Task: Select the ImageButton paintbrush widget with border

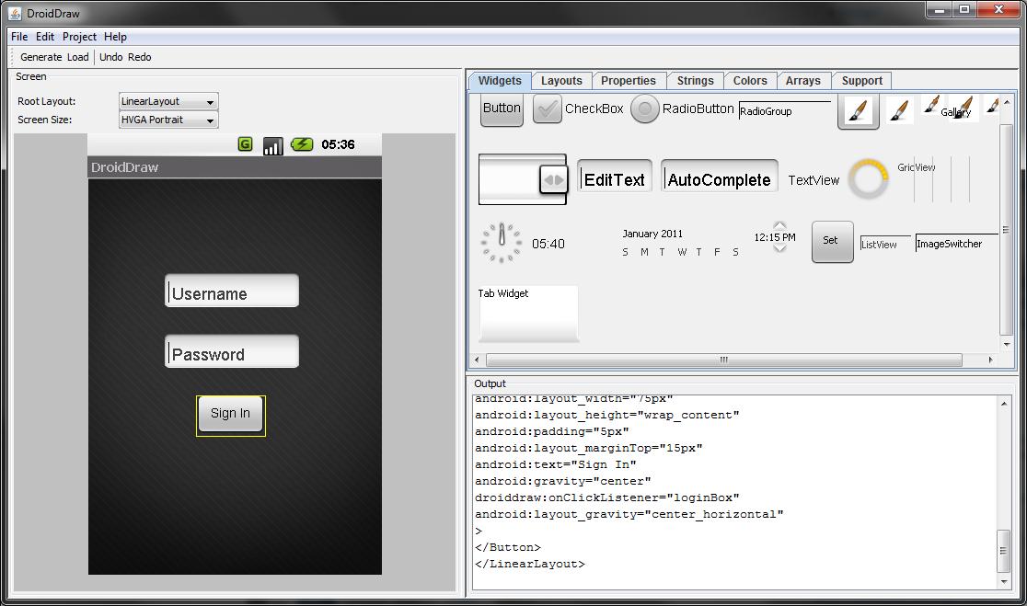Action: click(858, 111)
